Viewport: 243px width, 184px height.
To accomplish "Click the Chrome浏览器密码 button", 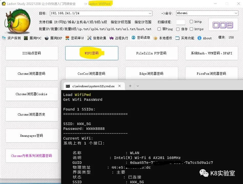I will [x=32, y=73].
